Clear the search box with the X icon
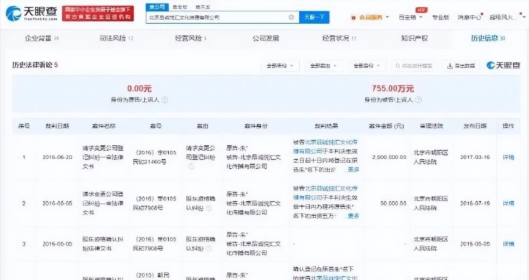Screen dimensions: 529x280 [291, 17]
